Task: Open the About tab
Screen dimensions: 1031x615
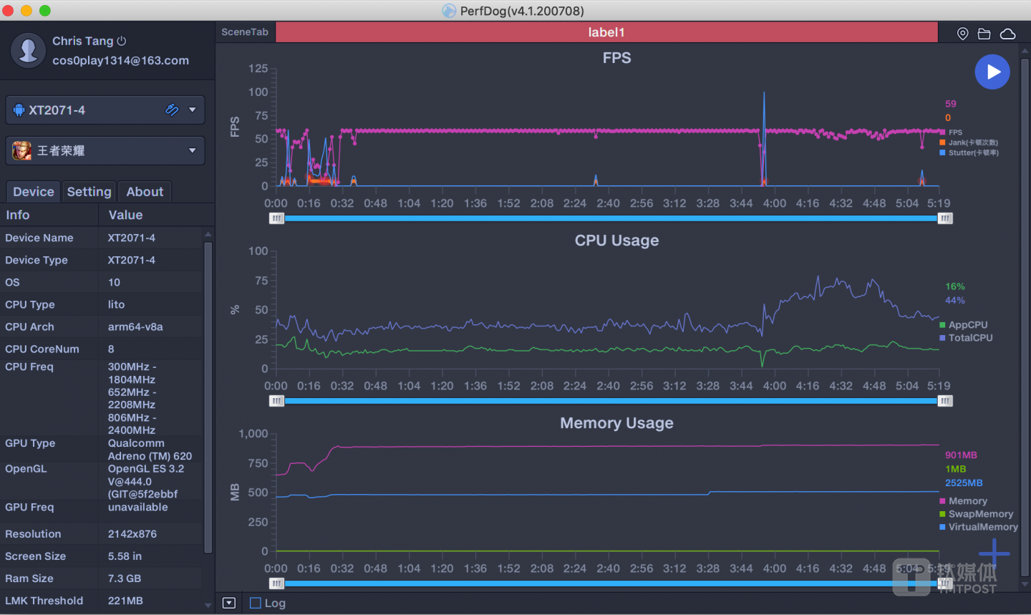Action: [x=145, y=192]
